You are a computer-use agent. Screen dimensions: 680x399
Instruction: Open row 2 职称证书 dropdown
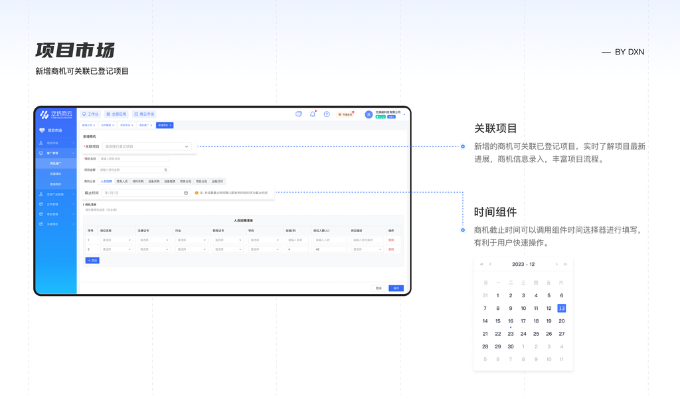[x=228, y=249]
